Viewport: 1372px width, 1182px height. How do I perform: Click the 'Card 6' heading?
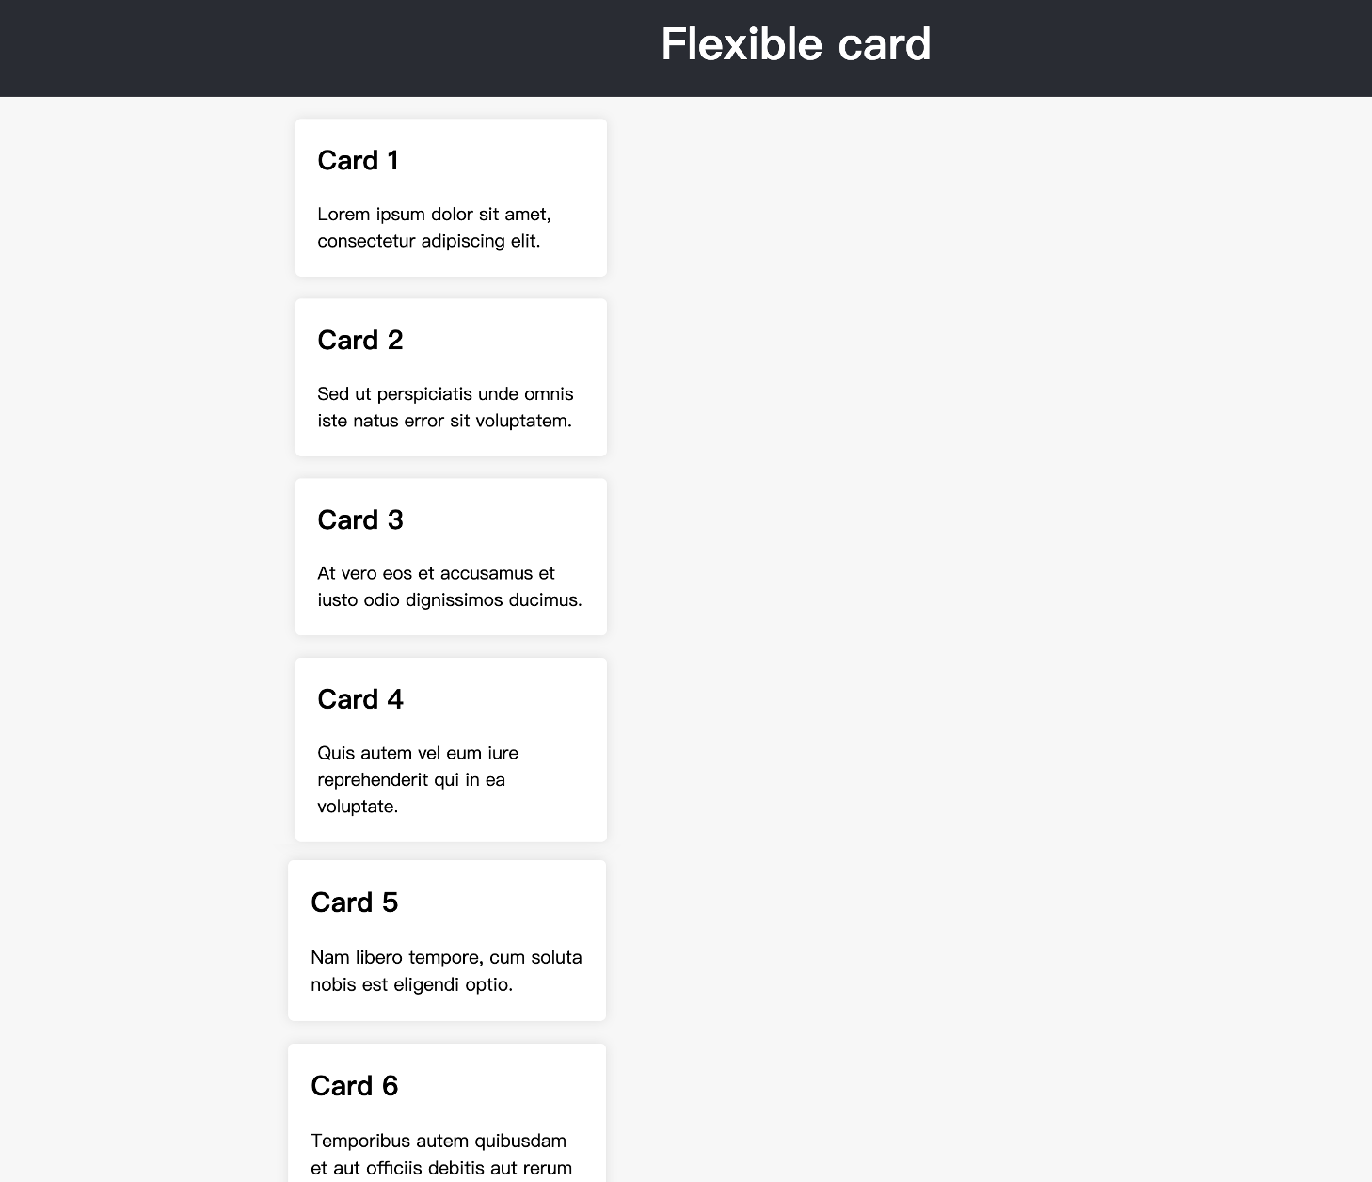coord(355,1087)
